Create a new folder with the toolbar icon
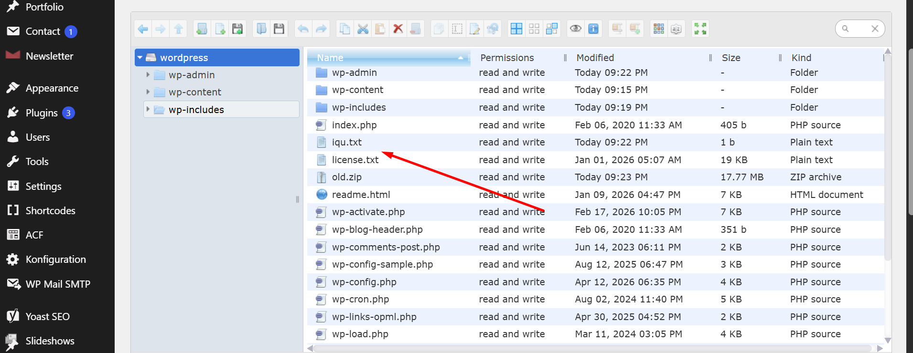The height and width of the screenshot is (353, 913). 202,29
